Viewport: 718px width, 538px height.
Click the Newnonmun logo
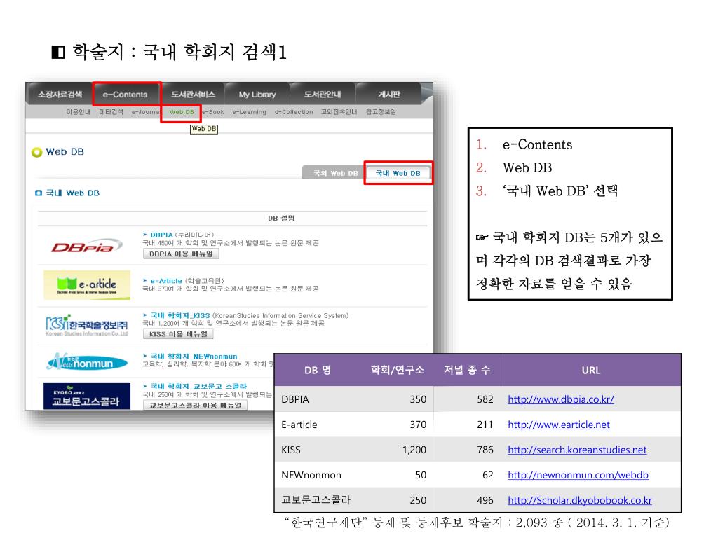pos(86,362)
